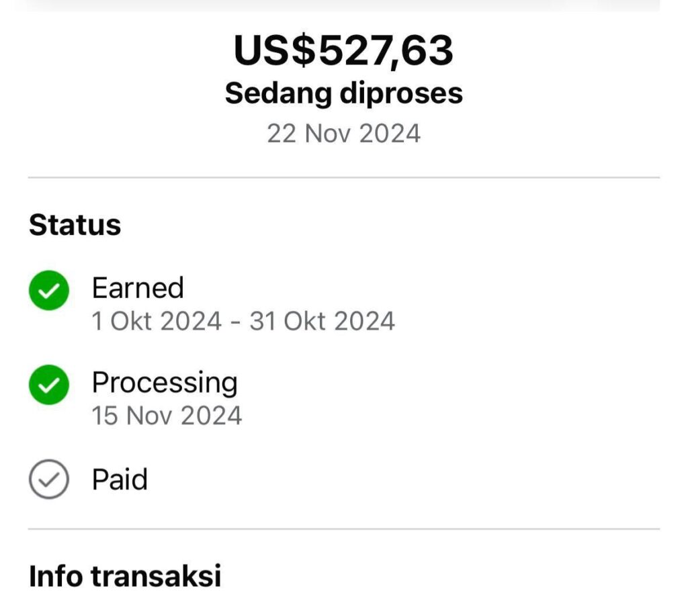Tap the 22 Nov 2024 payout date
Screen dimensions: 688x613
tap(343, 133)
